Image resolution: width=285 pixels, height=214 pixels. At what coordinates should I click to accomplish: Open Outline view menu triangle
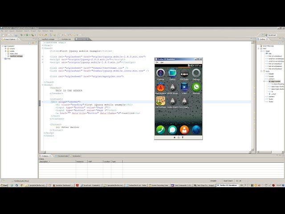(283, 43)
